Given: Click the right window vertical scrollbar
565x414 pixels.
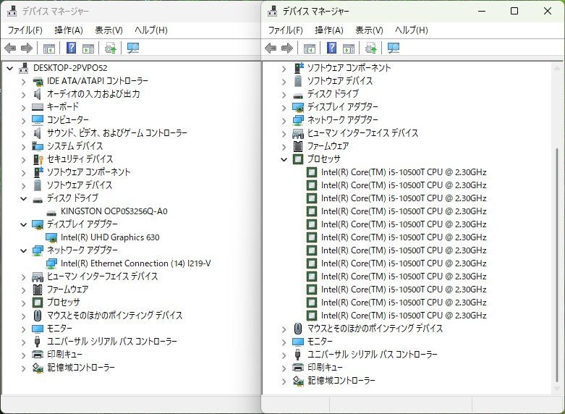Looking at the screenshot, I should (x=557, y=264).
